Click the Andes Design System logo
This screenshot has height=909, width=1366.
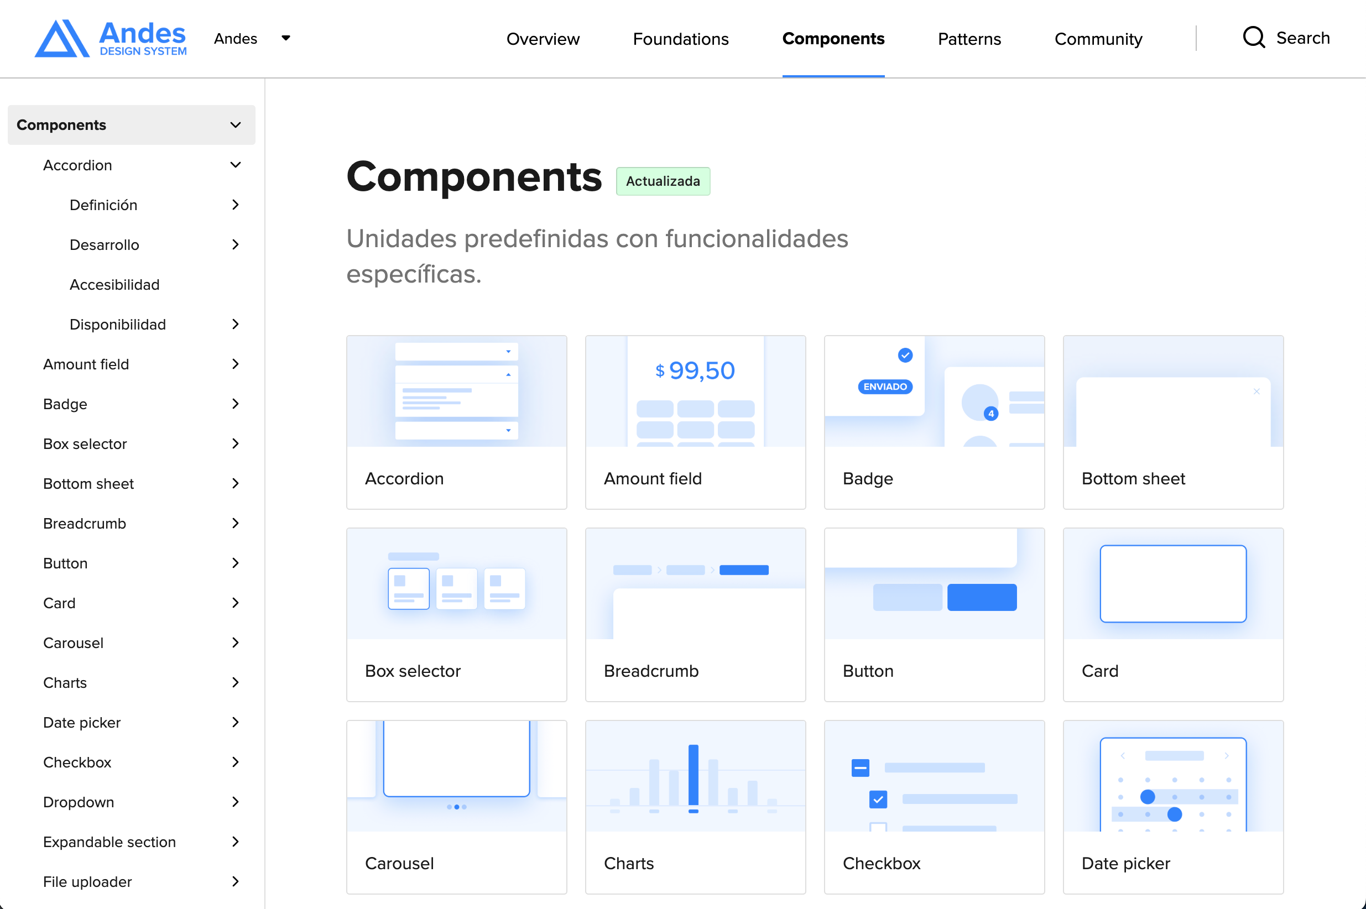[x=110, y=38]
